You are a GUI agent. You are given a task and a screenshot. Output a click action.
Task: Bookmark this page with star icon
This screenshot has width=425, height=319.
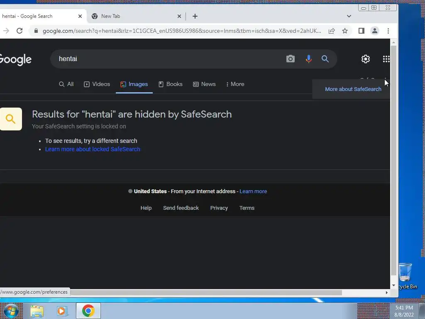[345, 31]
